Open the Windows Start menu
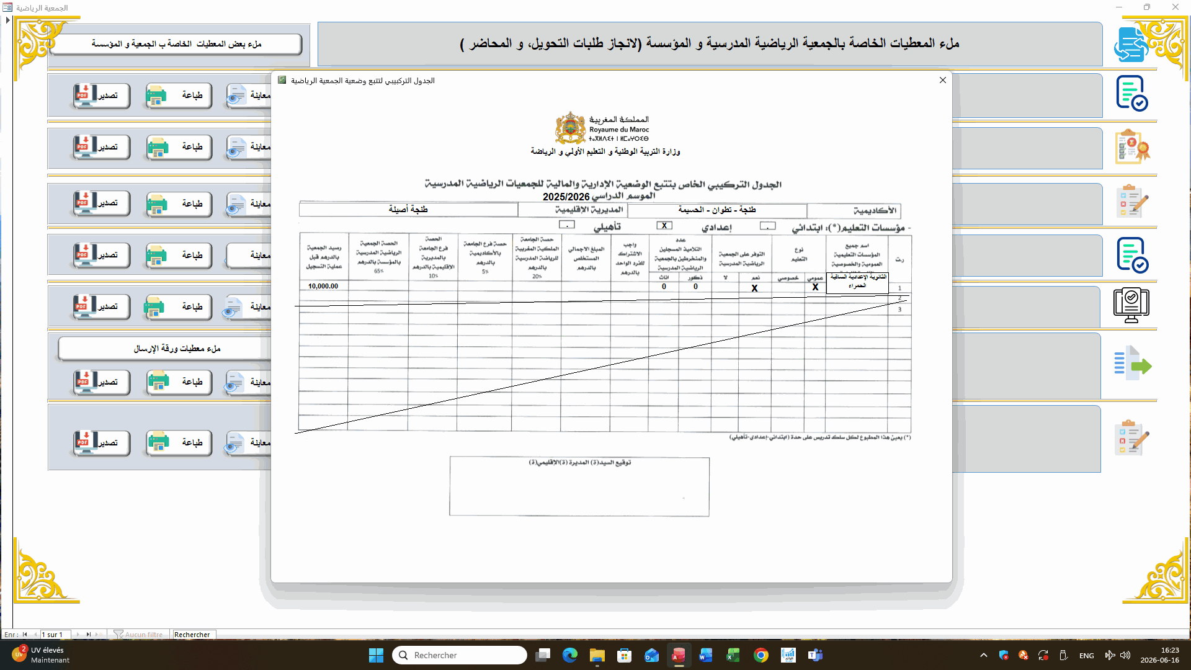Image resolution: width=1191 pixels, height=670 pixels. (376, 655)
